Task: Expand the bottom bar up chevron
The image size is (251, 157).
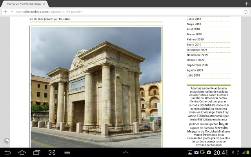Action: [x=125, y=152]
